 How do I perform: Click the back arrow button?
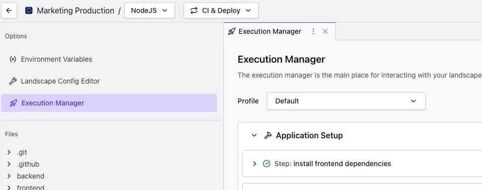coord(9,10)
